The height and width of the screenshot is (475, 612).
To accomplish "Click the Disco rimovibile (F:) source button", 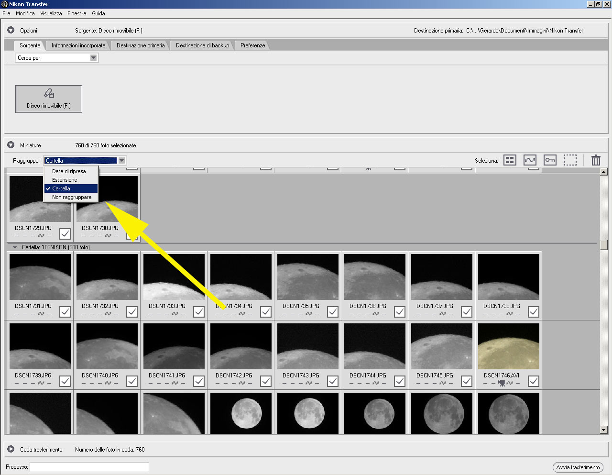I will pos(49,99).
